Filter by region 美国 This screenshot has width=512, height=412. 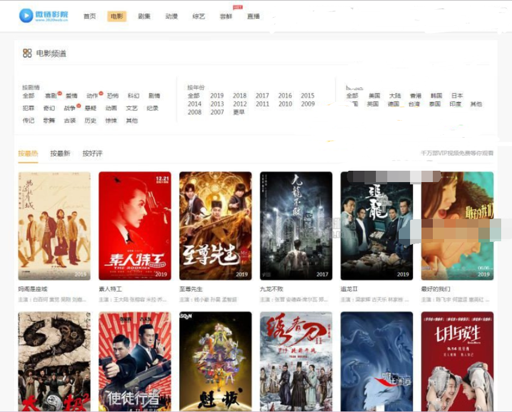pos(374,96)
